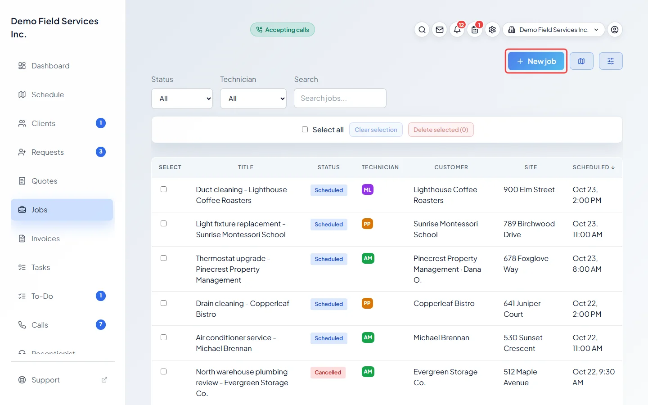Viewport: 648px width, 405px height.
Task: Create a New job
Action: pyautogui.click(x=536, y=61)
